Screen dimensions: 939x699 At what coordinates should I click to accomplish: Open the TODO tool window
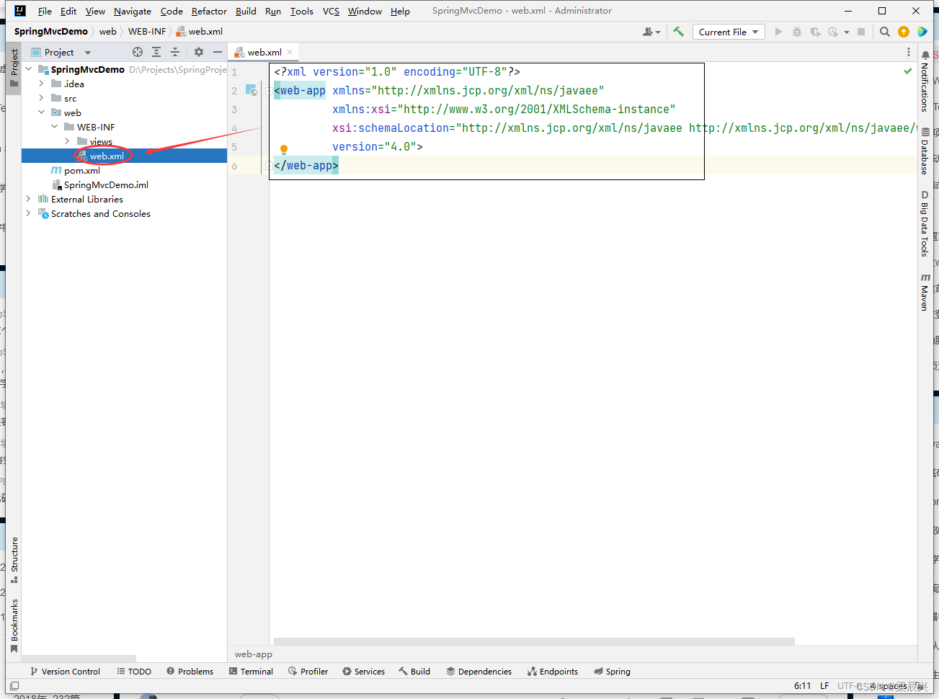[x=134, y=671]
